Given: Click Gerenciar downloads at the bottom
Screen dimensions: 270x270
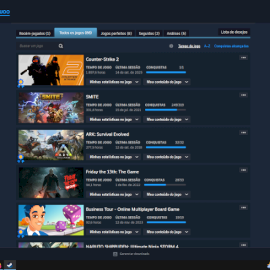Looking at the screenshot, I should (x=134, y=254).
